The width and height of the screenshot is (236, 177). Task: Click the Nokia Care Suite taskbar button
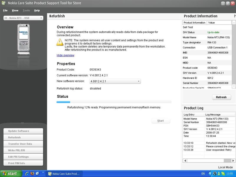point(64,174)
